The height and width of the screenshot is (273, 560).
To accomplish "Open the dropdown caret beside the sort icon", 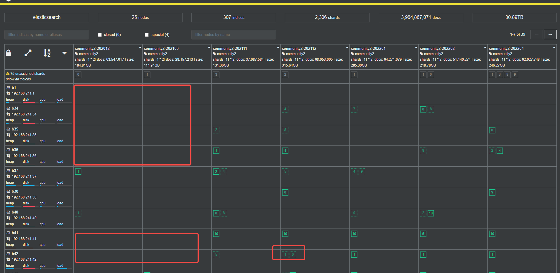I will [64, 53].
